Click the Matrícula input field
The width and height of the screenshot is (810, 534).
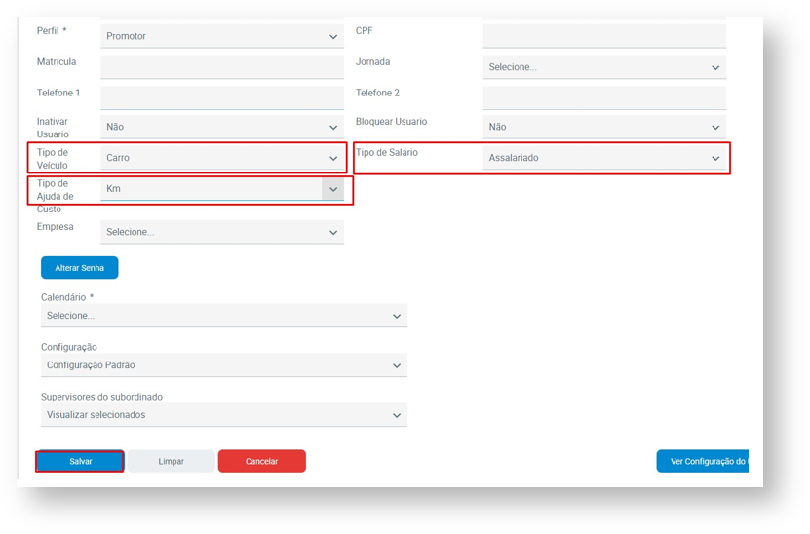222,67
